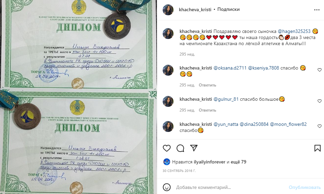Open the @moon_flower82 profile link
This screenshot has height=194, width=324.
pyautogui.click(x=288, y=124)
